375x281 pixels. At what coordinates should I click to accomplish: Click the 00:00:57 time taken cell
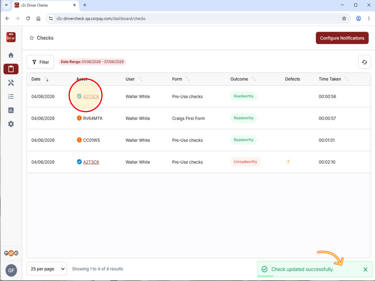[x=327, y=118]
